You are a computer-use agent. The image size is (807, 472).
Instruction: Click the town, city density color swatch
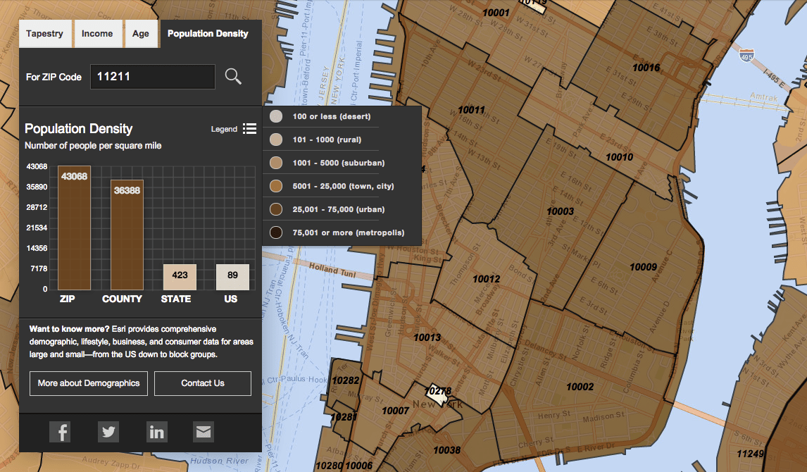[x=274, y=185]
